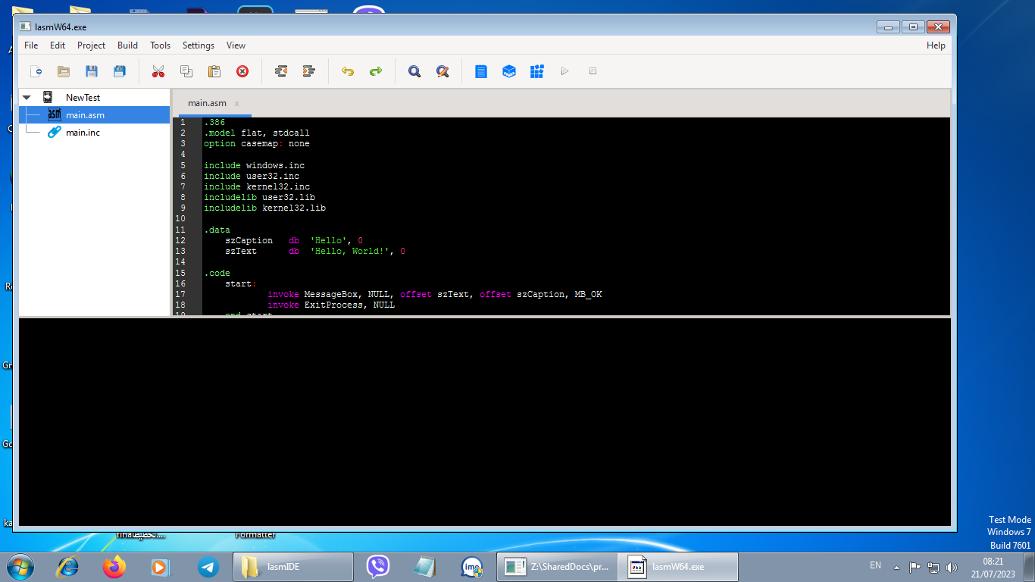This screenshot has height=582, width=1035.
Task: Collapse the NewTest project tree node
Action: (x=27, y=97)
